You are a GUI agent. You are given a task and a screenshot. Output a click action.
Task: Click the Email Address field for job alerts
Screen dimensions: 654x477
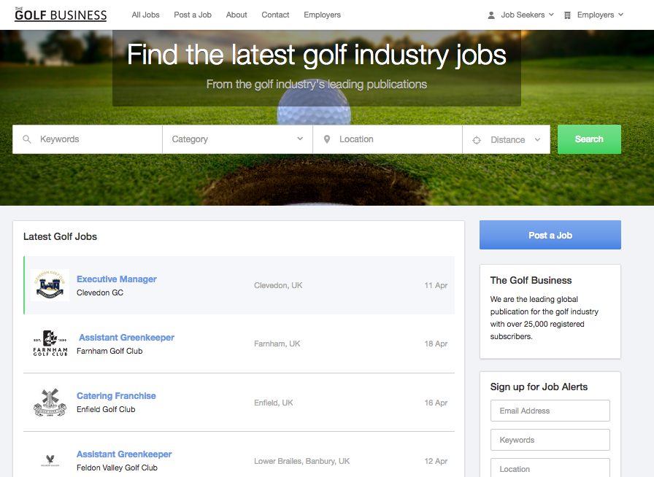550,411
